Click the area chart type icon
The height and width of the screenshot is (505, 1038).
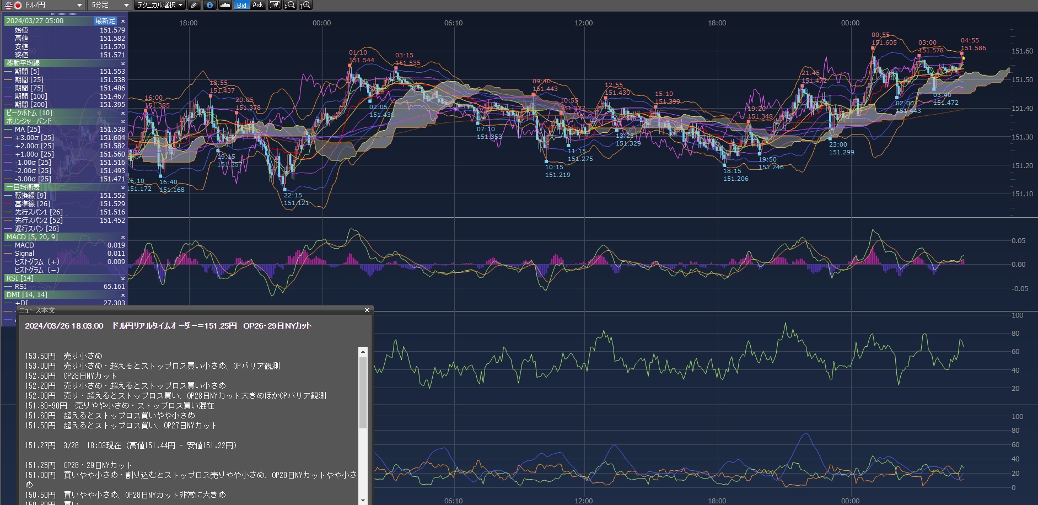pos(225,5)
